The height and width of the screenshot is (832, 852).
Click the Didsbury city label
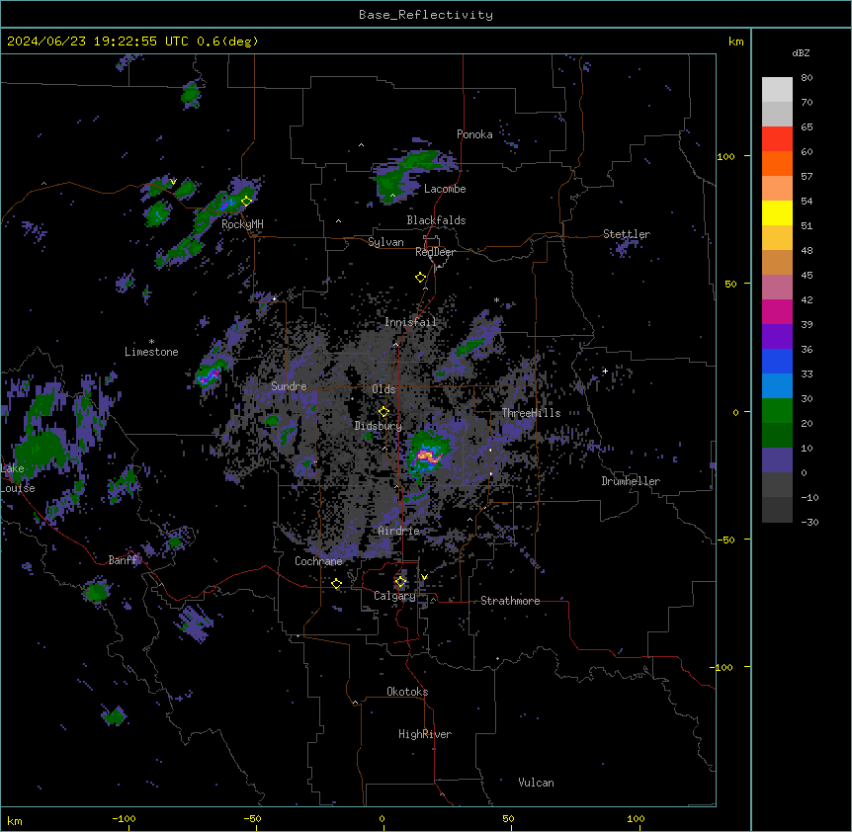pos(378,426)
